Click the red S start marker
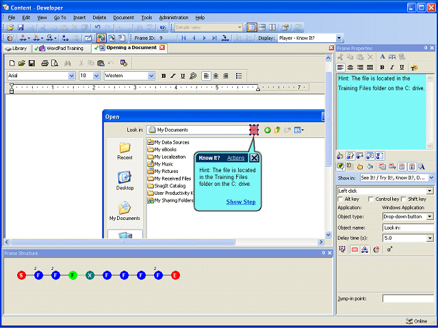Screen dimensions: 438x328 click(x=21, y=275)
